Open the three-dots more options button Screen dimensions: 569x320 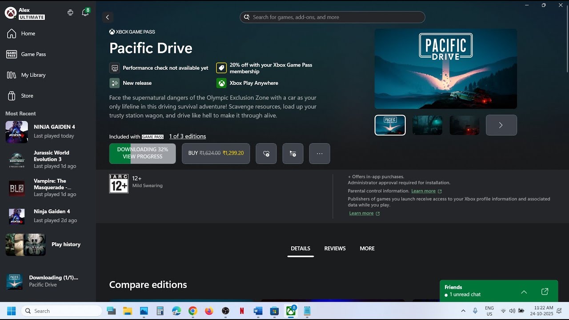[x=320, y=153]
